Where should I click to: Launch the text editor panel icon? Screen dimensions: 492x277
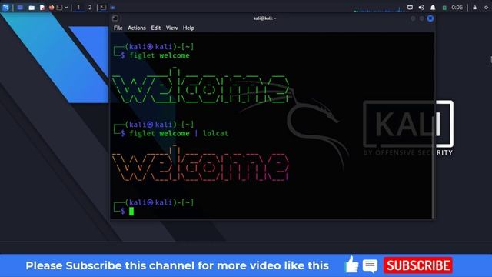(x=42, y=8)
